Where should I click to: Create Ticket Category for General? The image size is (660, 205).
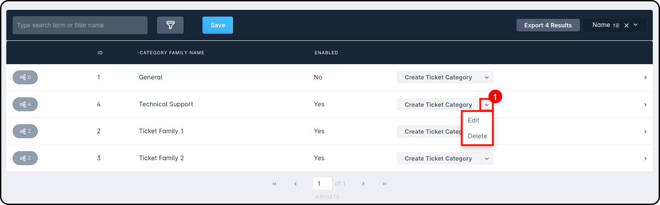tap(438, 77)
